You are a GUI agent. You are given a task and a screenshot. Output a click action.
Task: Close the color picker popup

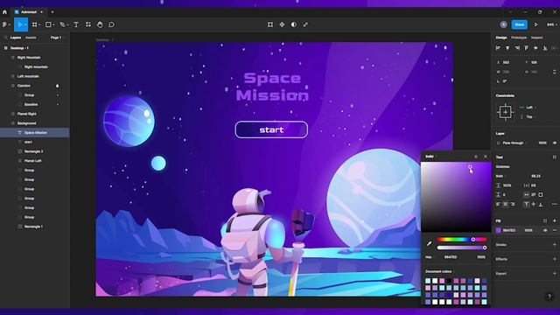click(486, 157)
